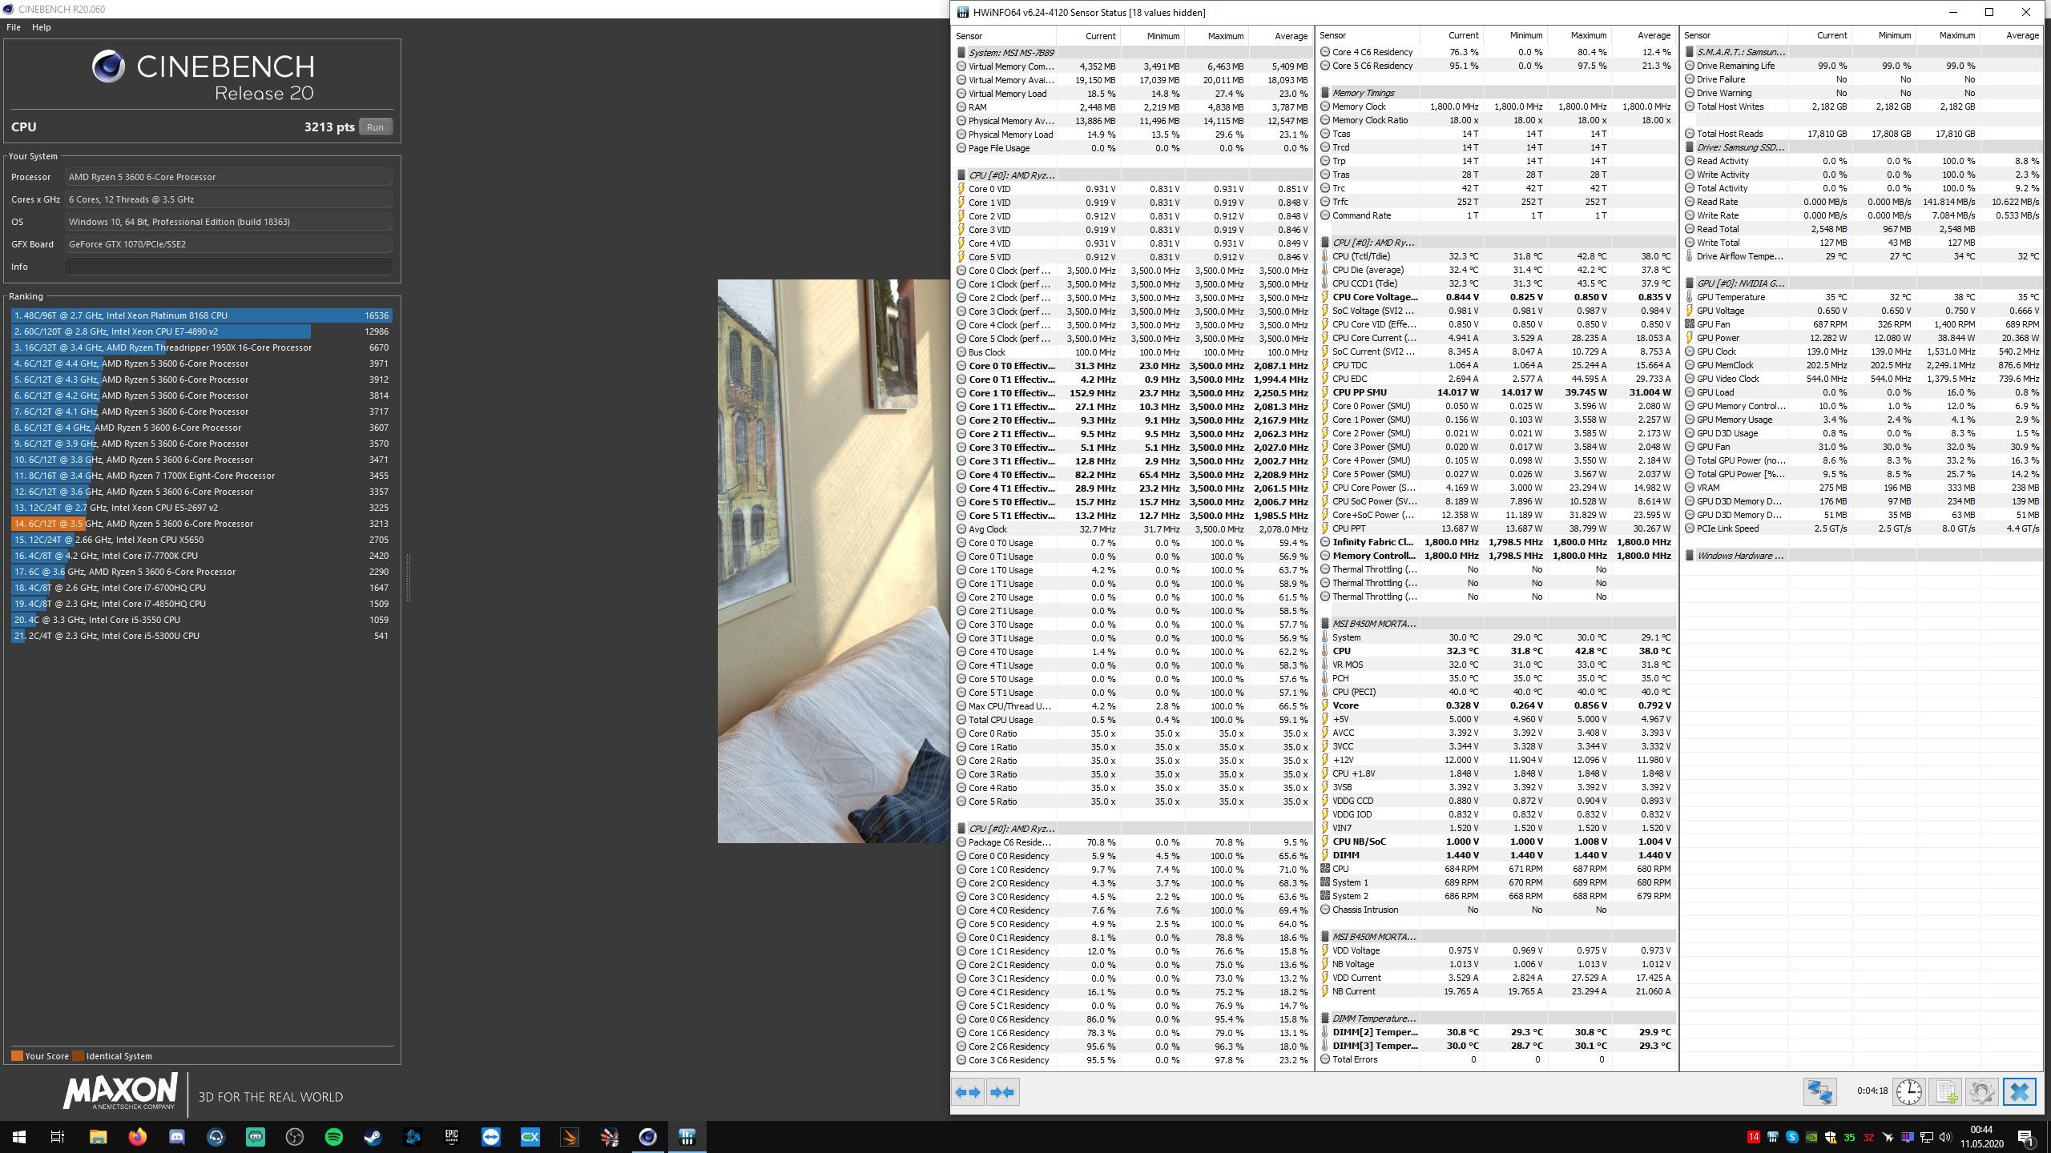Open TeamViewer from the taskbar

point(491,1136)
